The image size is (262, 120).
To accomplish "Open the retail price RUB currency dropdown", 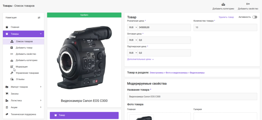I will pyautogui.click(x=132, y=28).
